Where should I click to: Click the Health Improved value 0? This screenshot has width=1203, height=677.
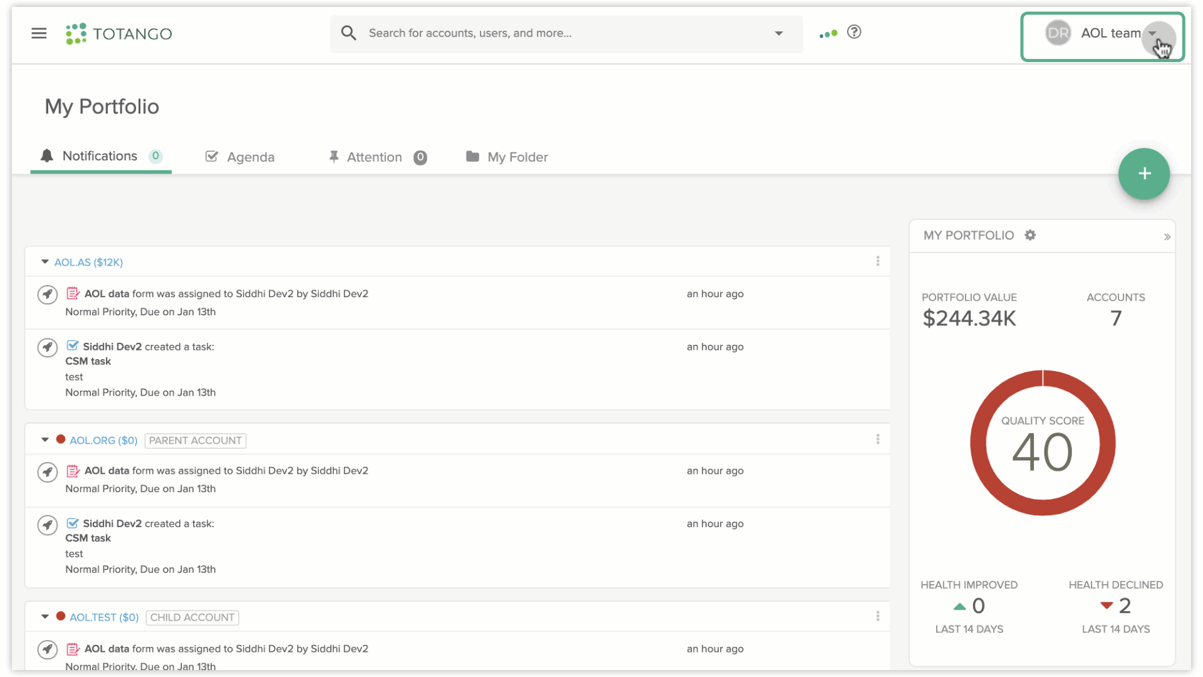(x=979, y=606)
